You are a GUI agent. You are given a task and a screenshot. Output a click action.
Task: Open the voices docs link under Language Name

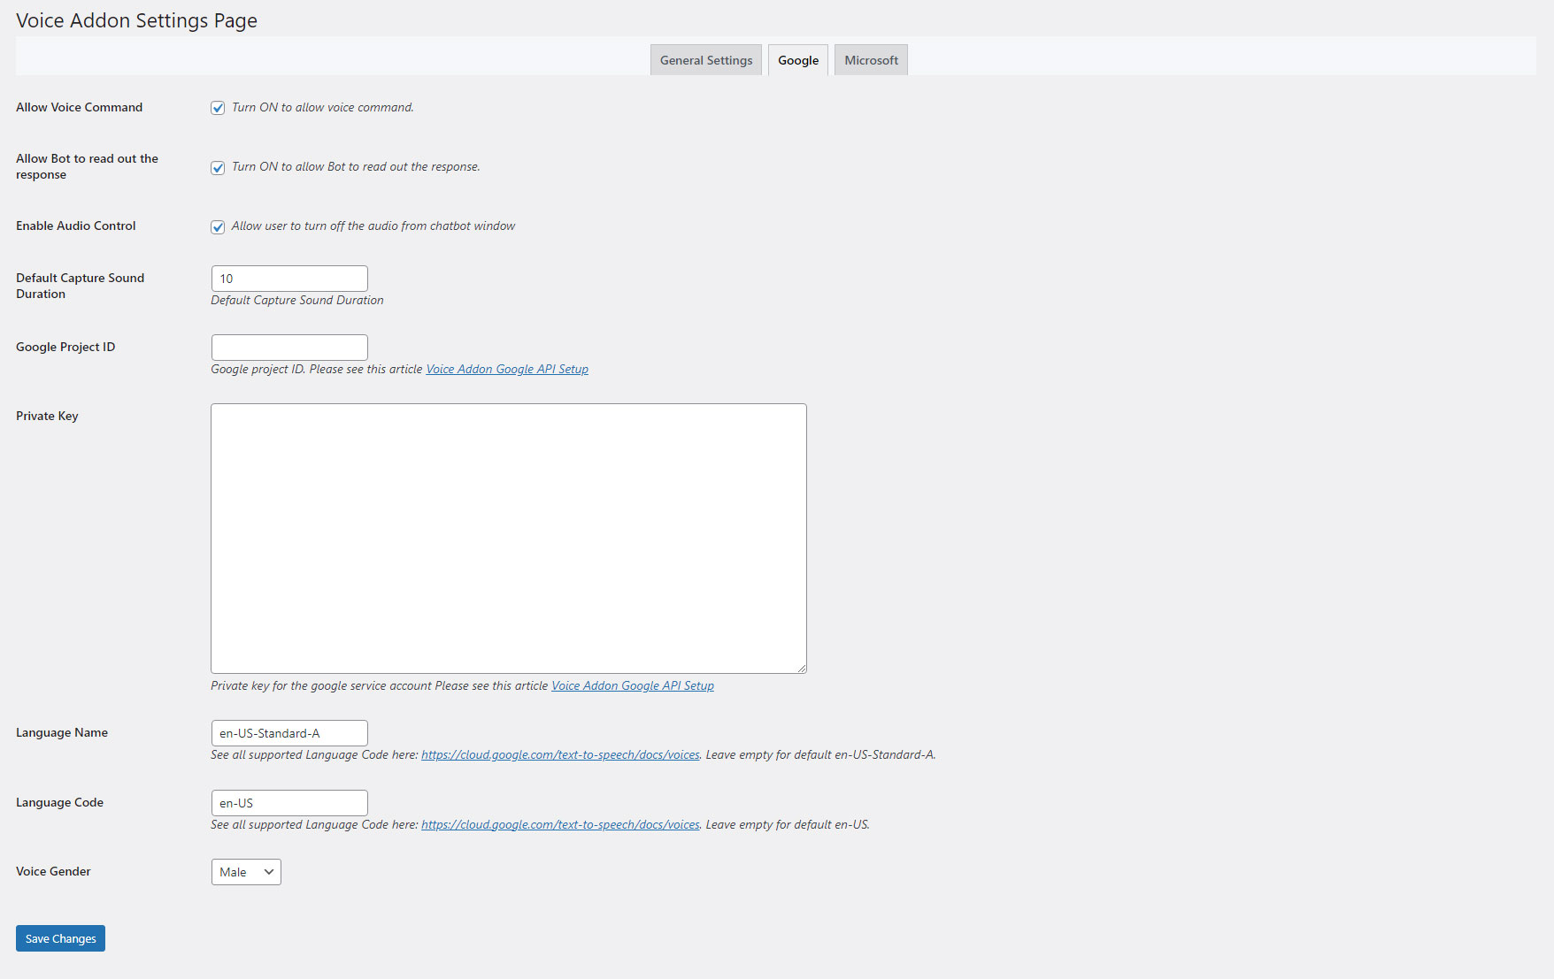[560, 754]
